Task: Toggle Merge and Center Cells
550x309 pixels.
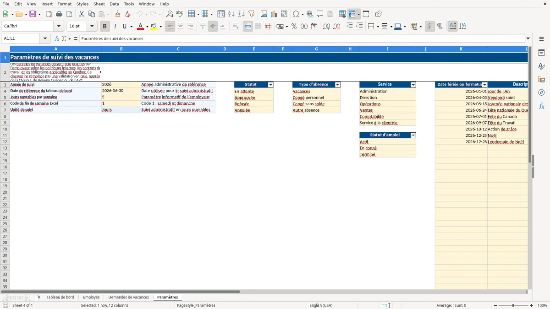Action: tap(248, 27)
